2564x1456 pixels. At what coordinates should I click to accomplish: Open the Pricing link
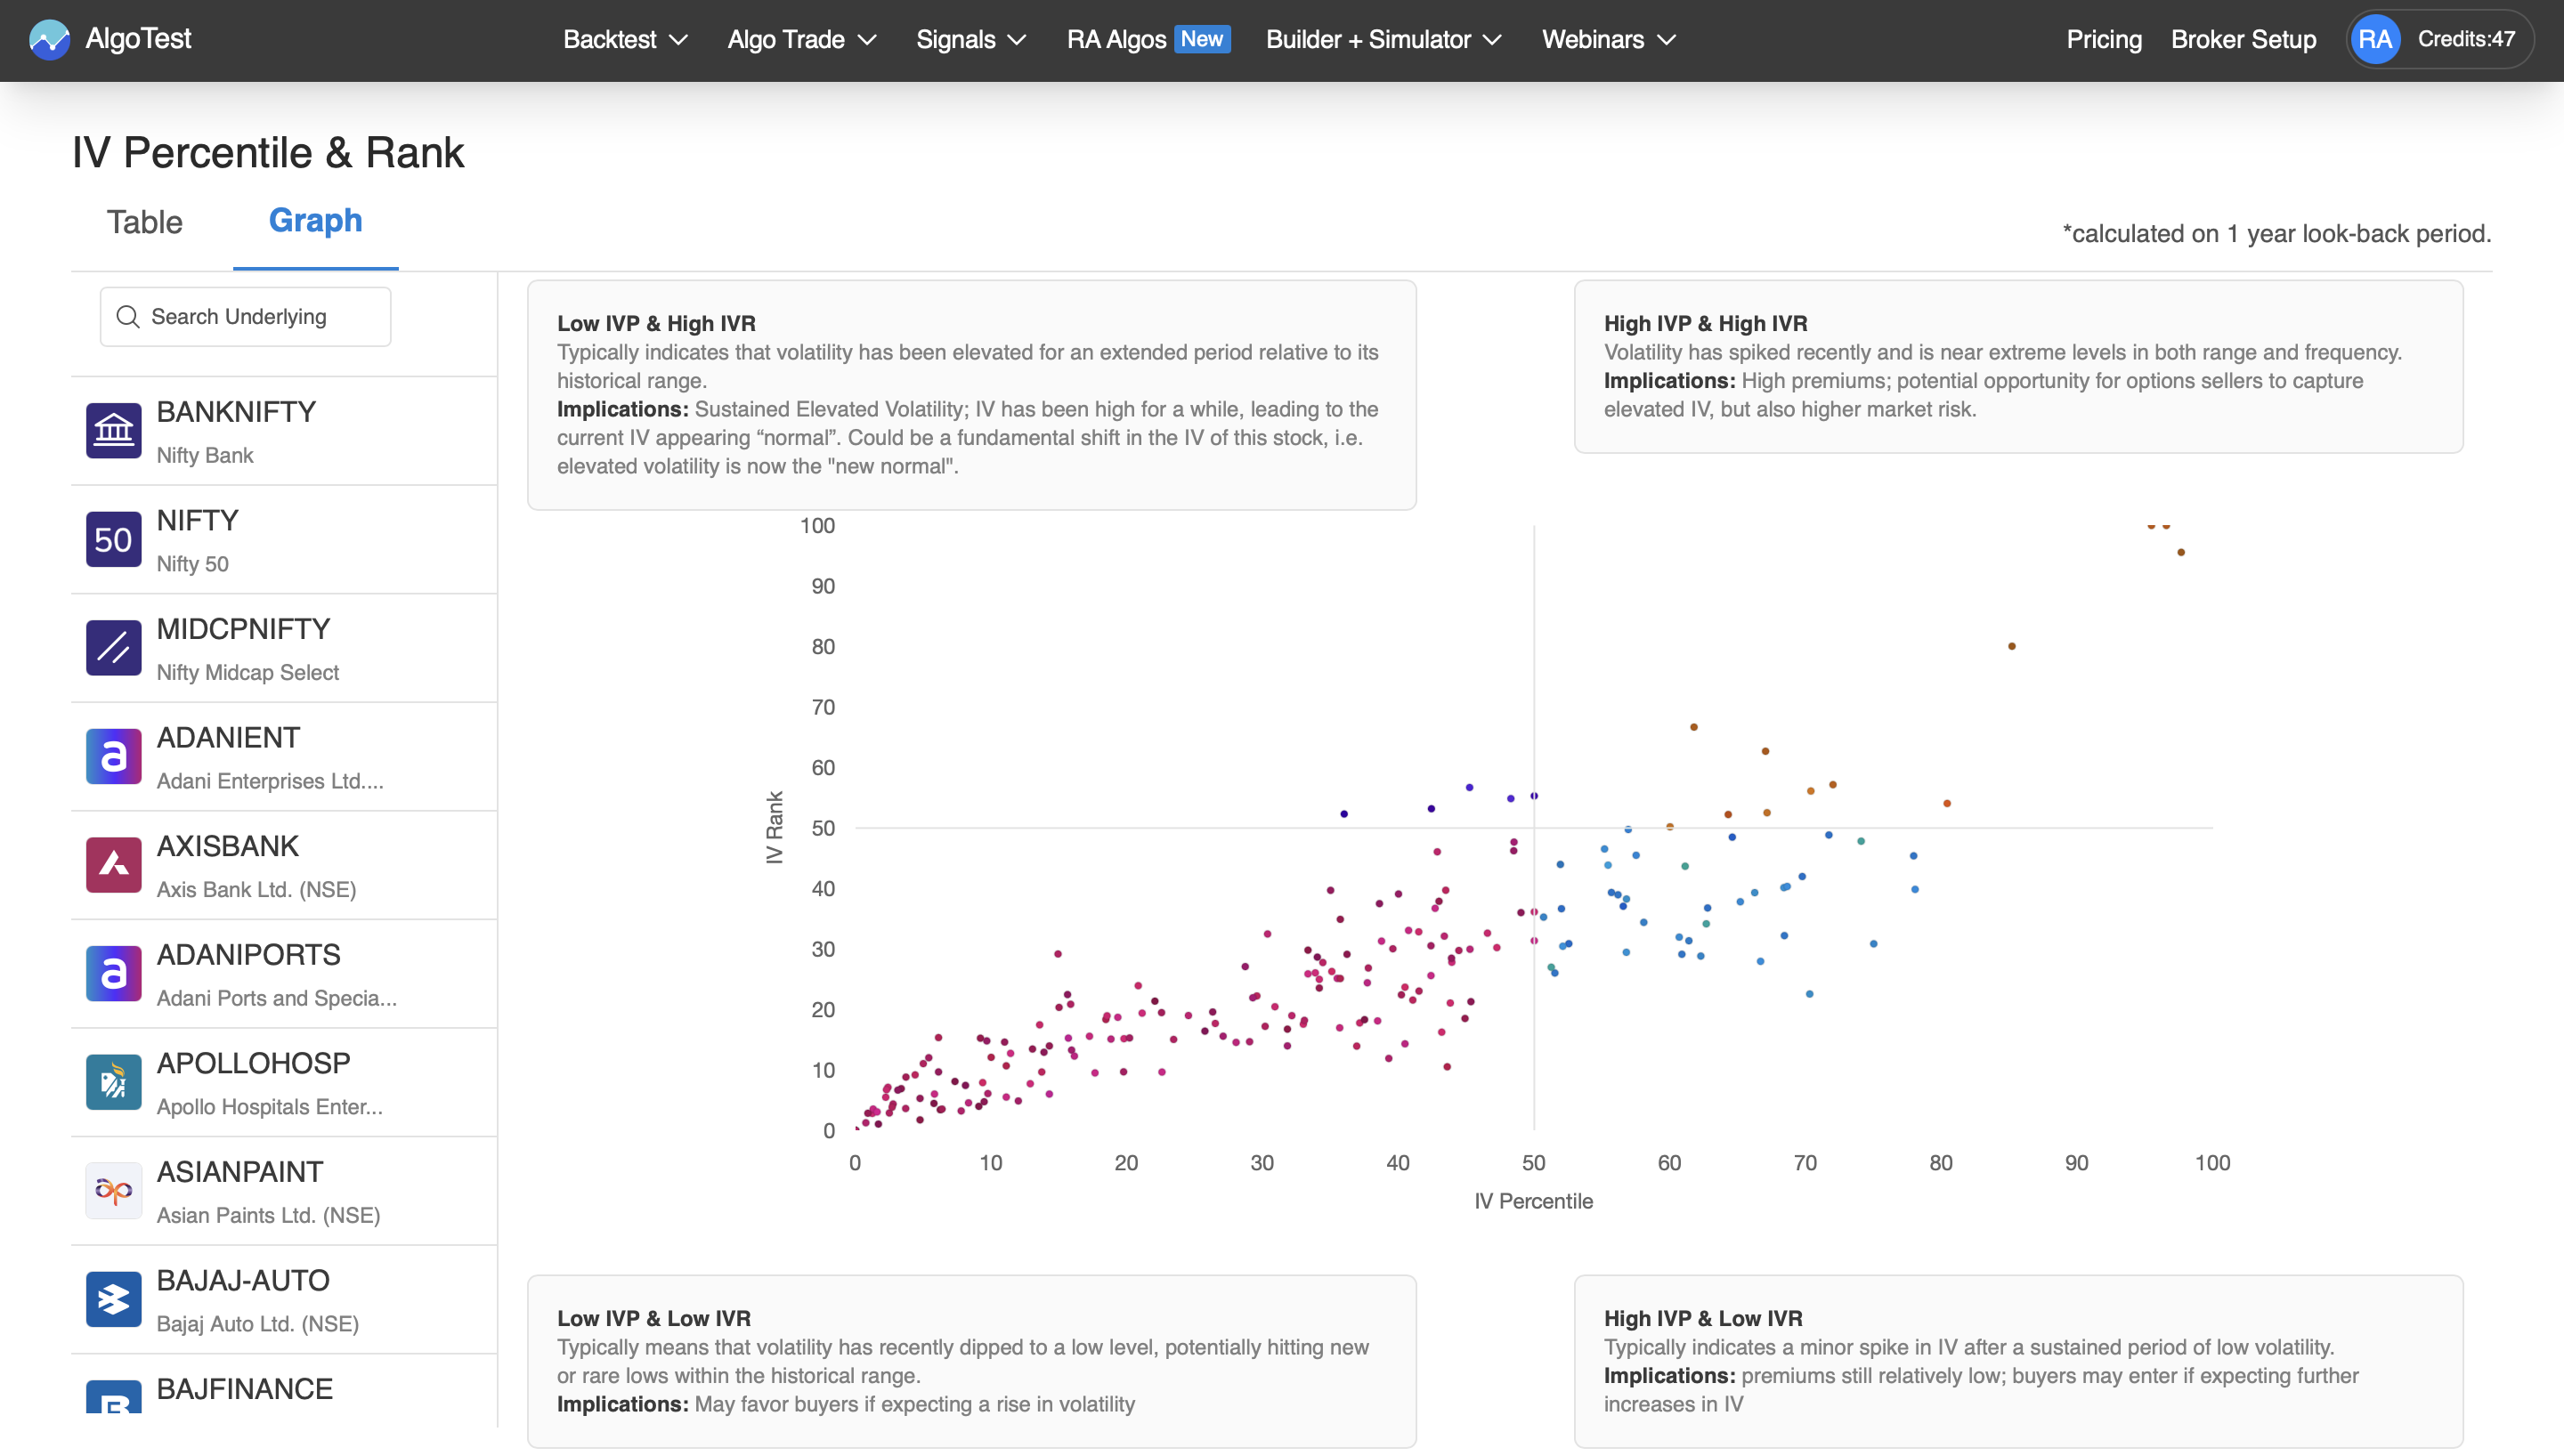click(2104, 40)
